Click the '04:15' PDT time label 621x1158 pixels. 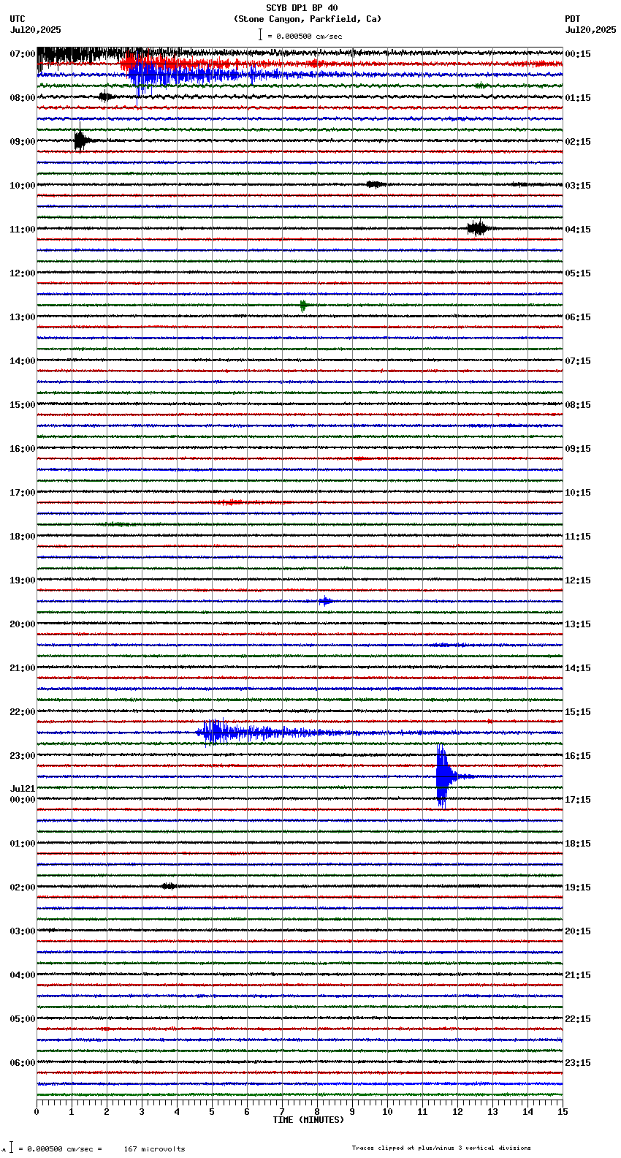point(578,230)
